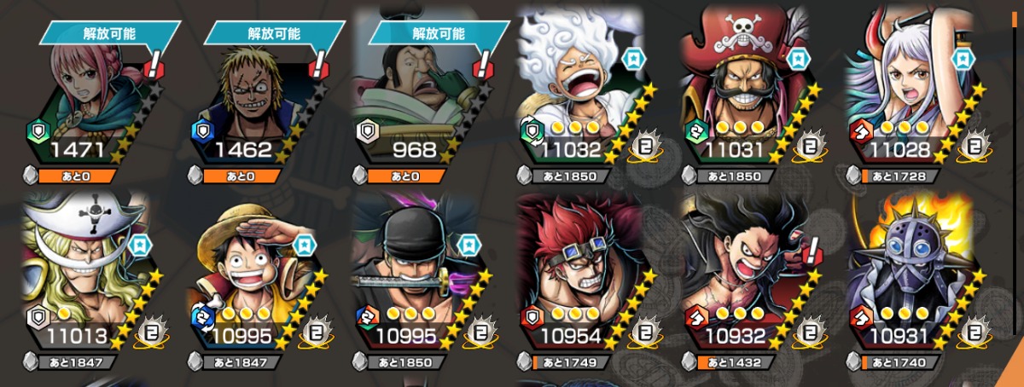Click the 解放可能 banner above the 1462 card
1024x387 pixels.
coord(275,34)
